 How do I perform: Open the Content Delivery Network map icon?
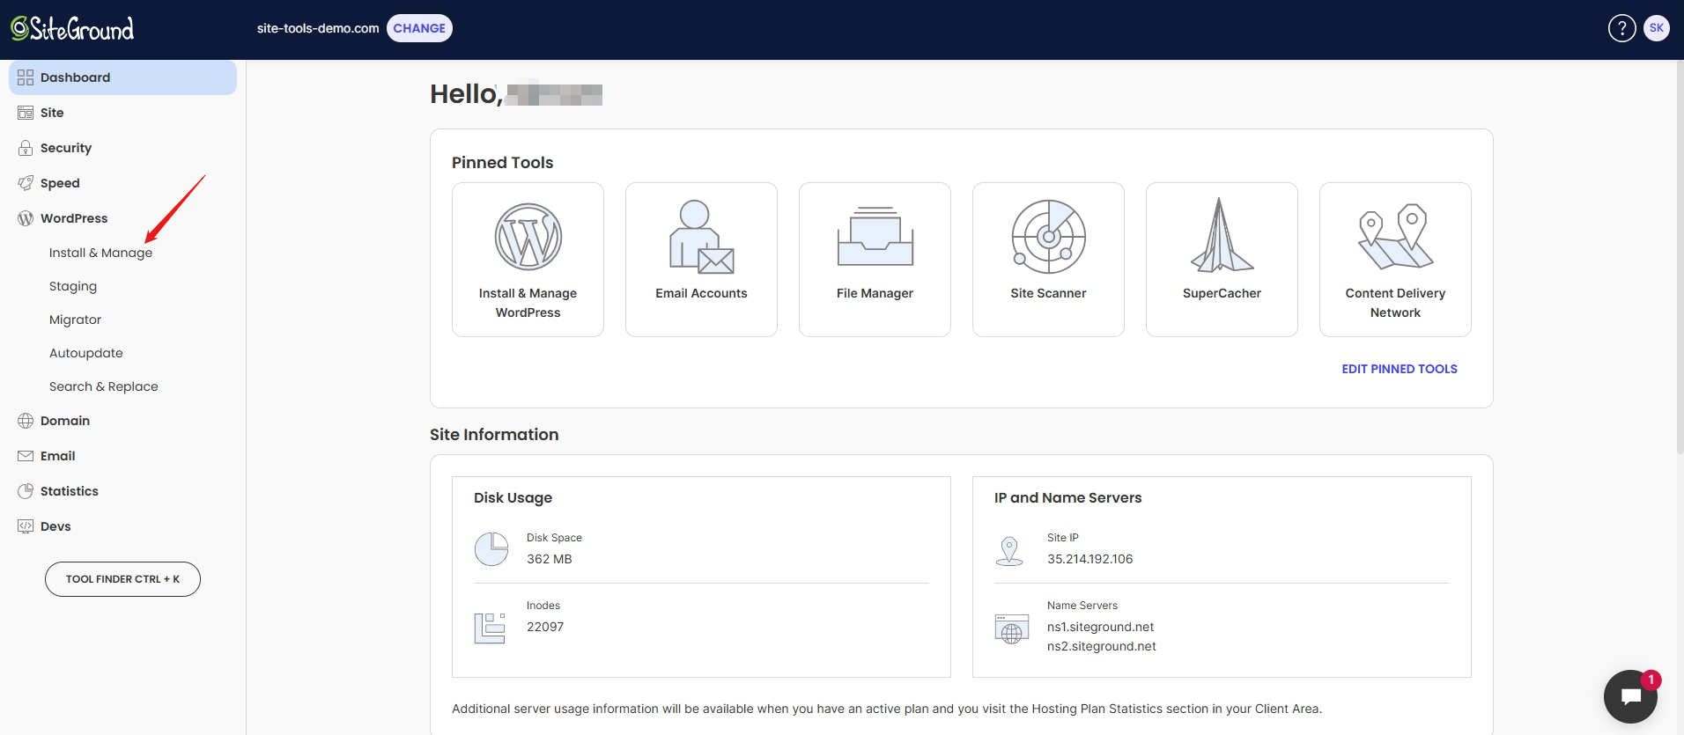pos(1395,237)
